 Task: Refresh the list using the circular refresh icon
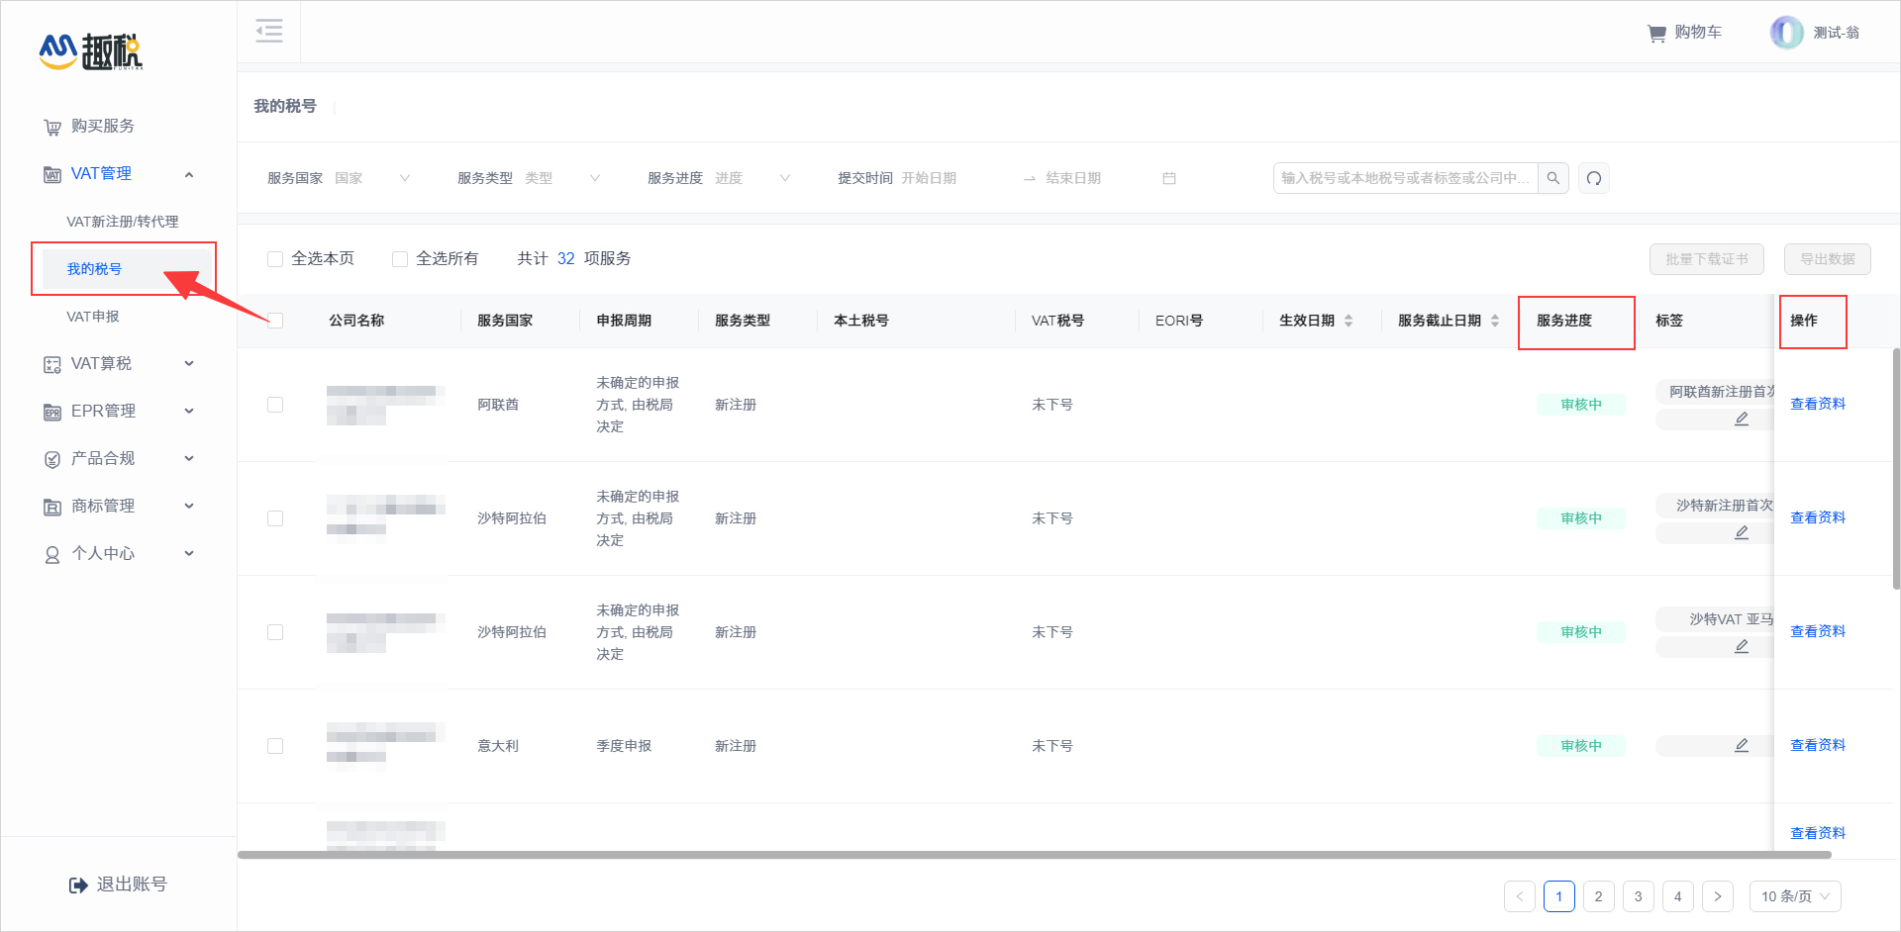[x=1593, y=178]
